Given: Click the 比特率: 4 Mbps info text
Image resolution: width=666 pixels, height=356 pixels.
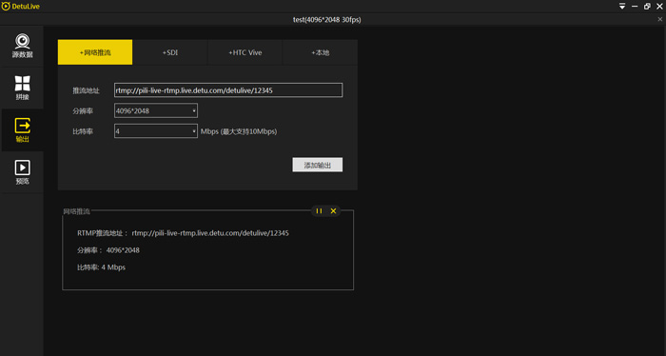Looking at the screenshot, I should point(101,267).
